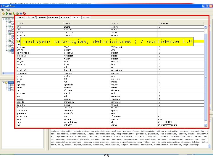This screenshot has width=213, height=159.
Task: Select the 'entonces' relation row label
Action: click(x=21, y=36)
